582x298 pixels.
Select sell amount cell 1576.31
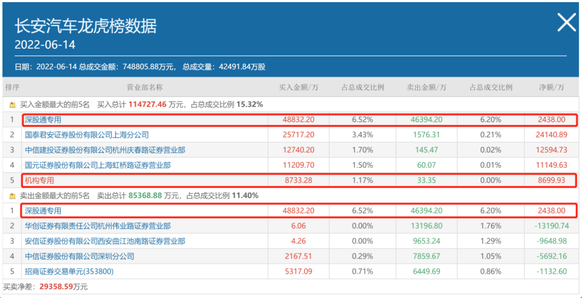[427, 135]
